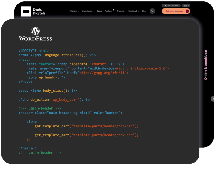Click the Vacatures notification badge
Screen dimensions: 215x173
pos(113,10)
